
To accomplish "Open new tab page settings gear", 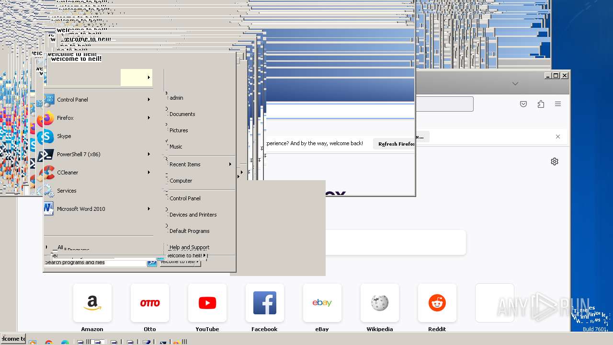I will coord(555,161).
